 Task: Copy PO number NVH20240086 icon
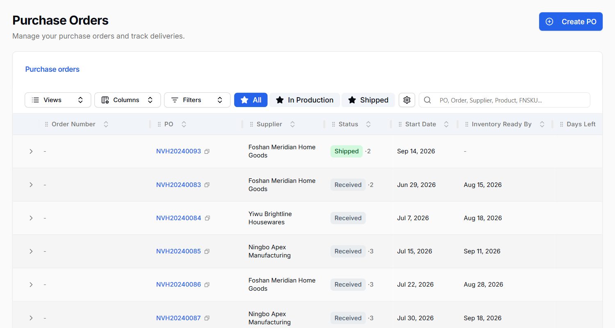(207, 285)
